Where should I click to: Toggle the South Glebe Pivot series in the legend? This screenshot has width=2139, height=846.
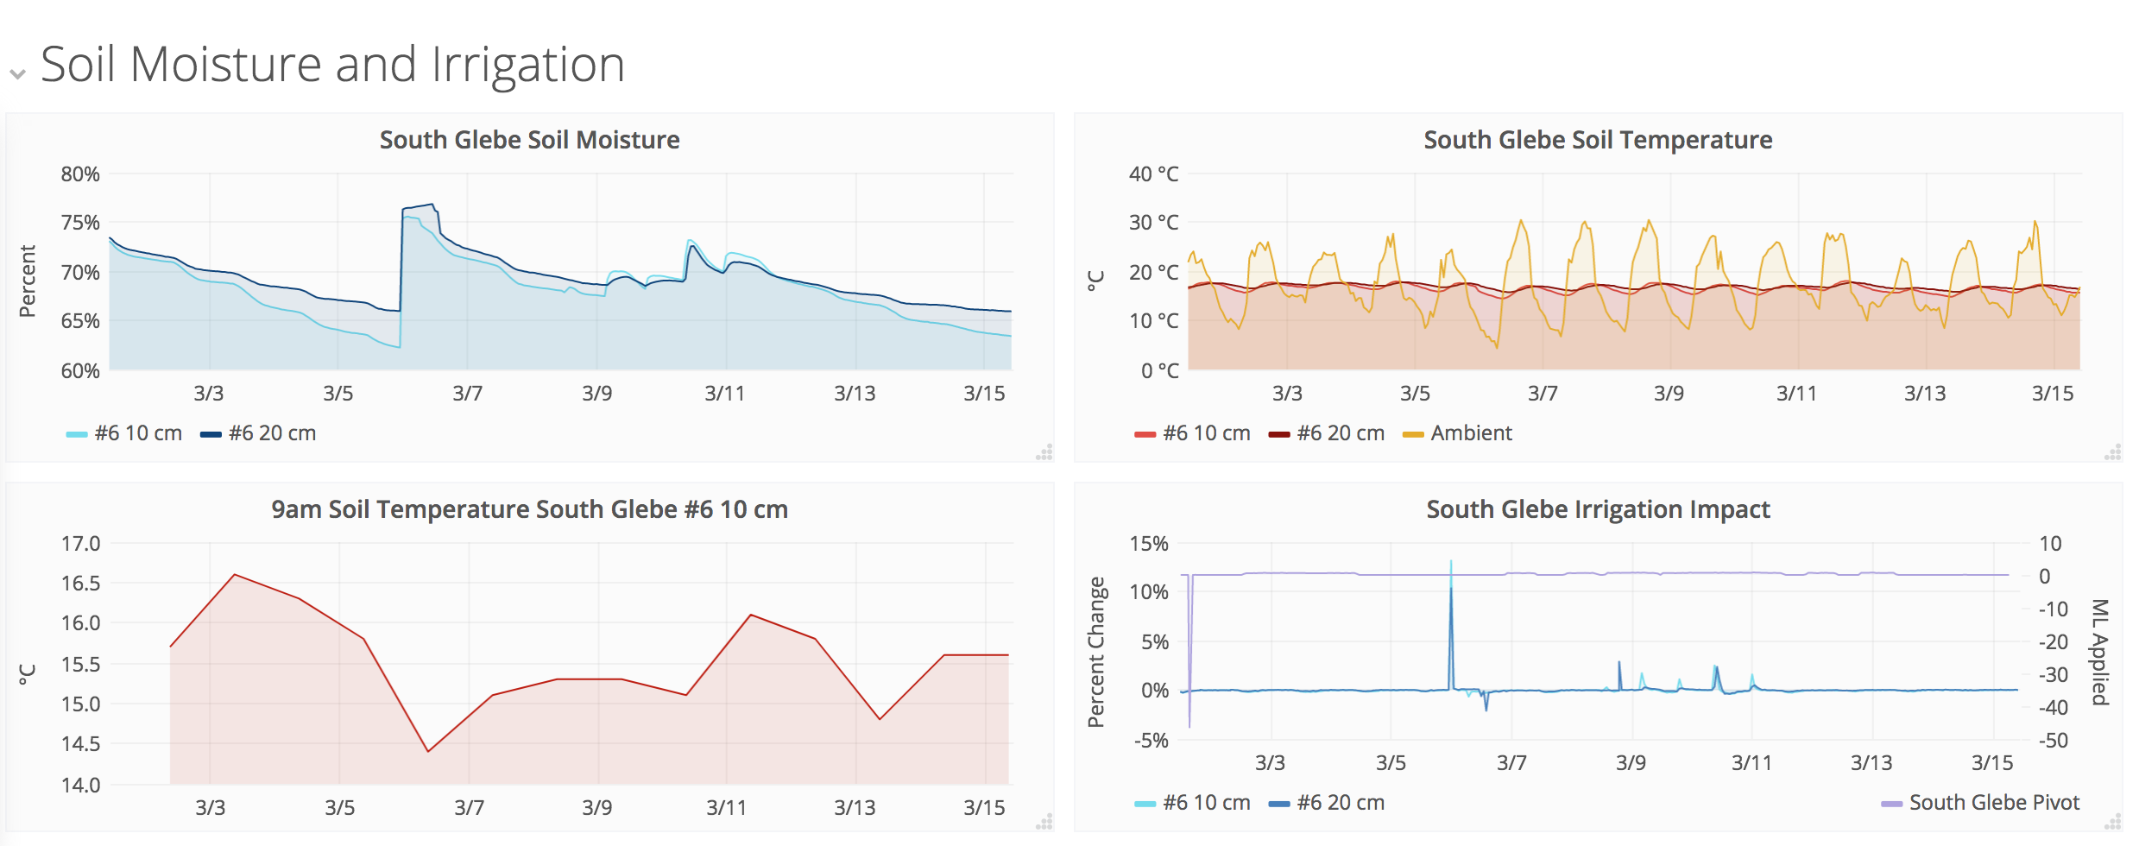pos(1994,803)
